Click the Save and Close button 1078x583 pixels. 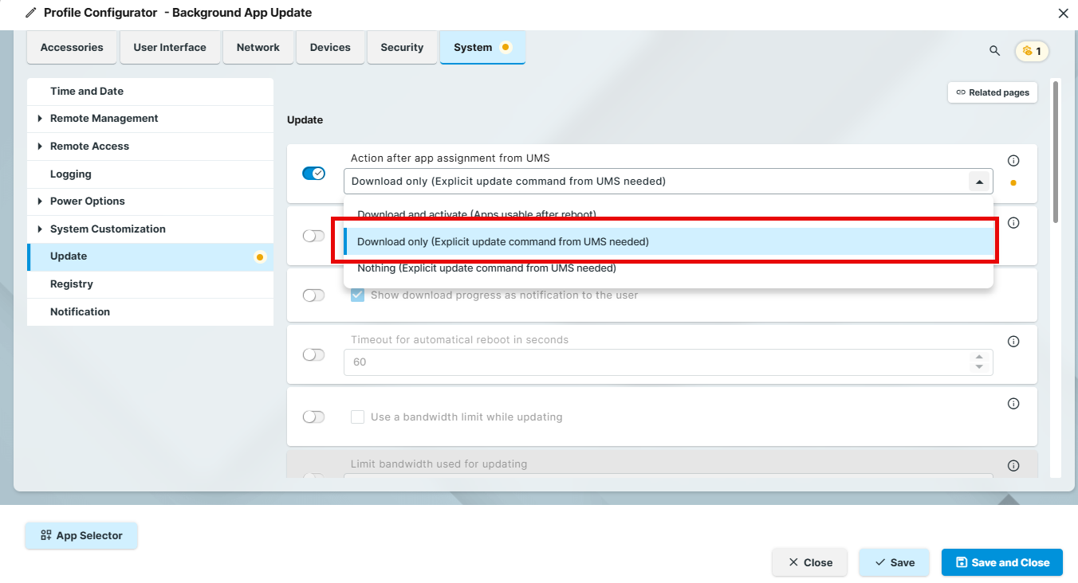point(1001,562)
